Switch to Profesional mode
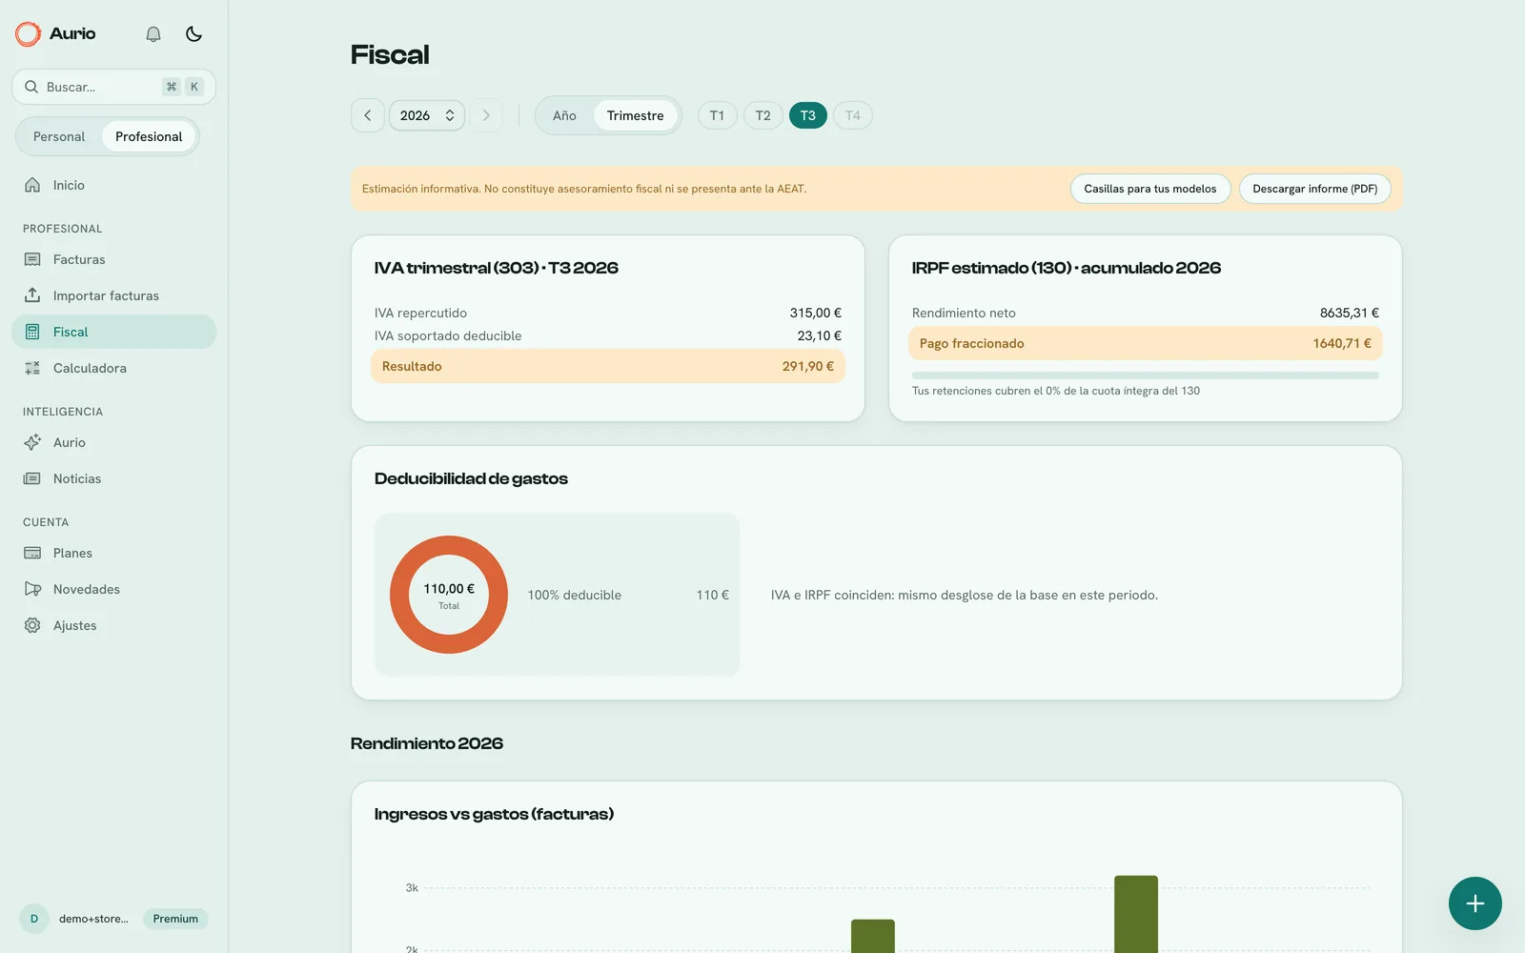1525x953 pixels. click(x=149, y=136)
